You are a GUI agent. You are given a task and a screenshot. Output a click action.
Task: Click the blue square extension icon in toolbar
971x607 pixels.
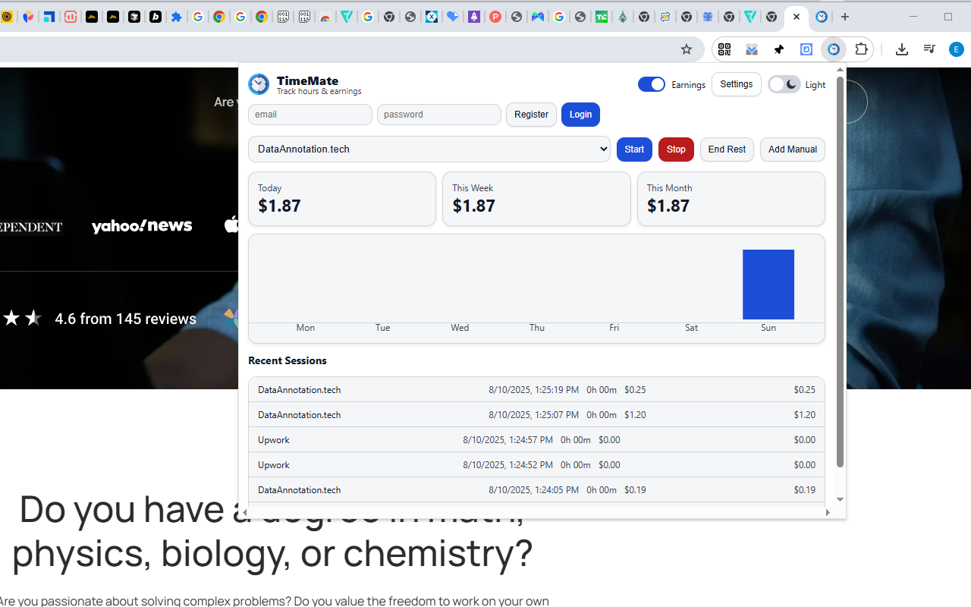[806, 49]
